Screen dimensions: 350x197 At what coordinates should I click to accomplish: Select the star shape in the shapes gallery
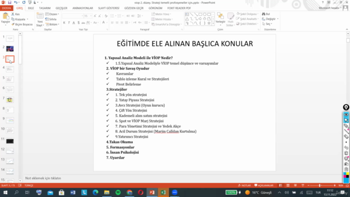pyautogui.click(x=209, y=23)
